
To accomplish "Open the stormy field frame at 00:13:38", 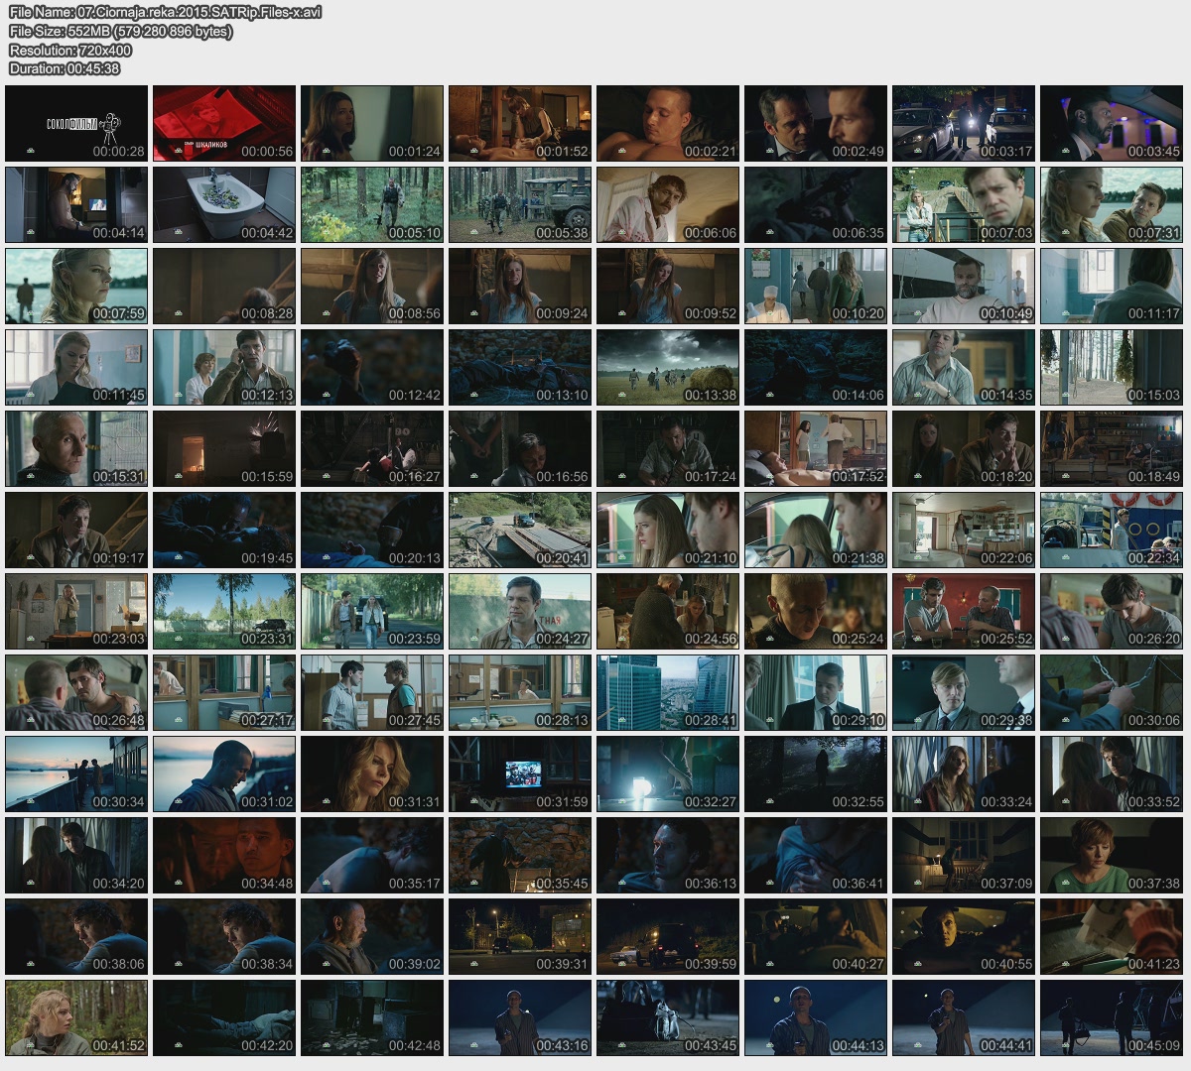I will pyautogui.click(x=668, y=367).
